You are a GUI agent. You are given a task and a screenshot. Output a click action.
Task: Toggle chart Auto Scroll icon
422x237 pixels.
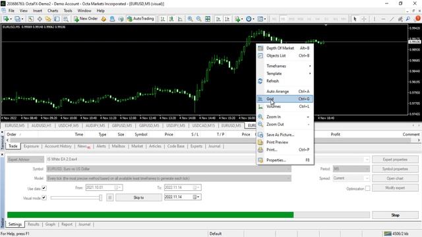click(x=218, y=19)
